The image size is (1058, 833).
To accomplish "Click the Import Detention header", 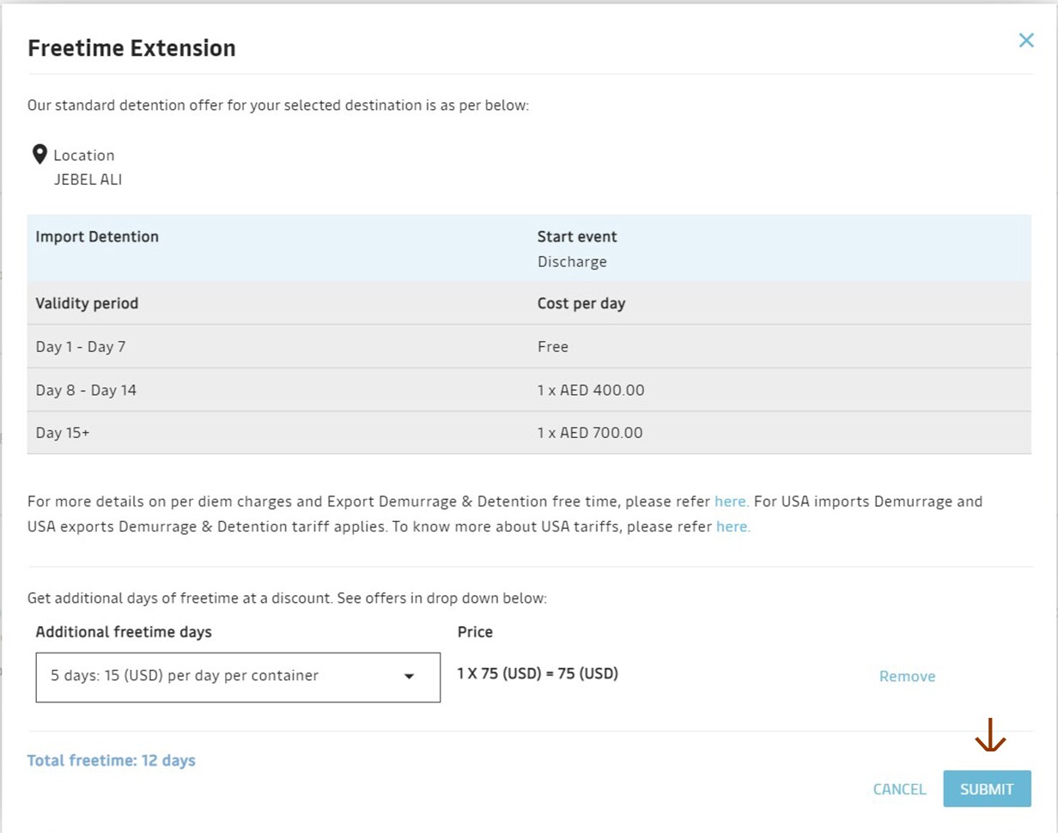I will coord(97,237).
